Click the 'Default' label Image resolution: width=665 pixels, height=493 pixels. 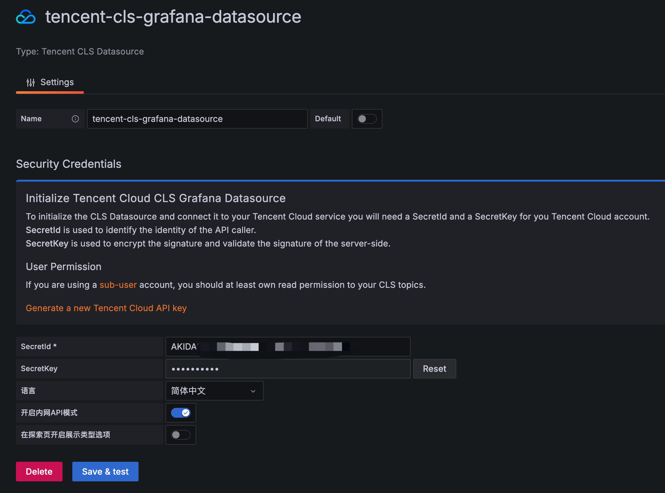pos(328,119)
